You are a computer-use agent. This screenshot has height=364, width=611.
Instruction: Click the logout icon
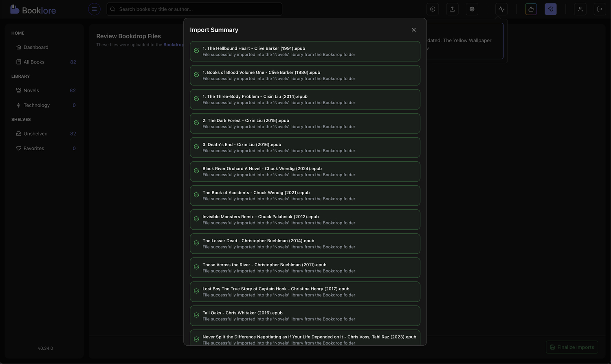[x=600, y=9]
